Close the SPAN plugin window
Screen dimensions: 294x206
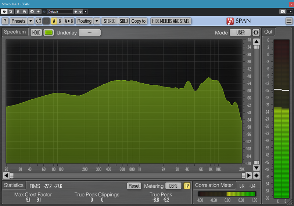pos(291,4)
